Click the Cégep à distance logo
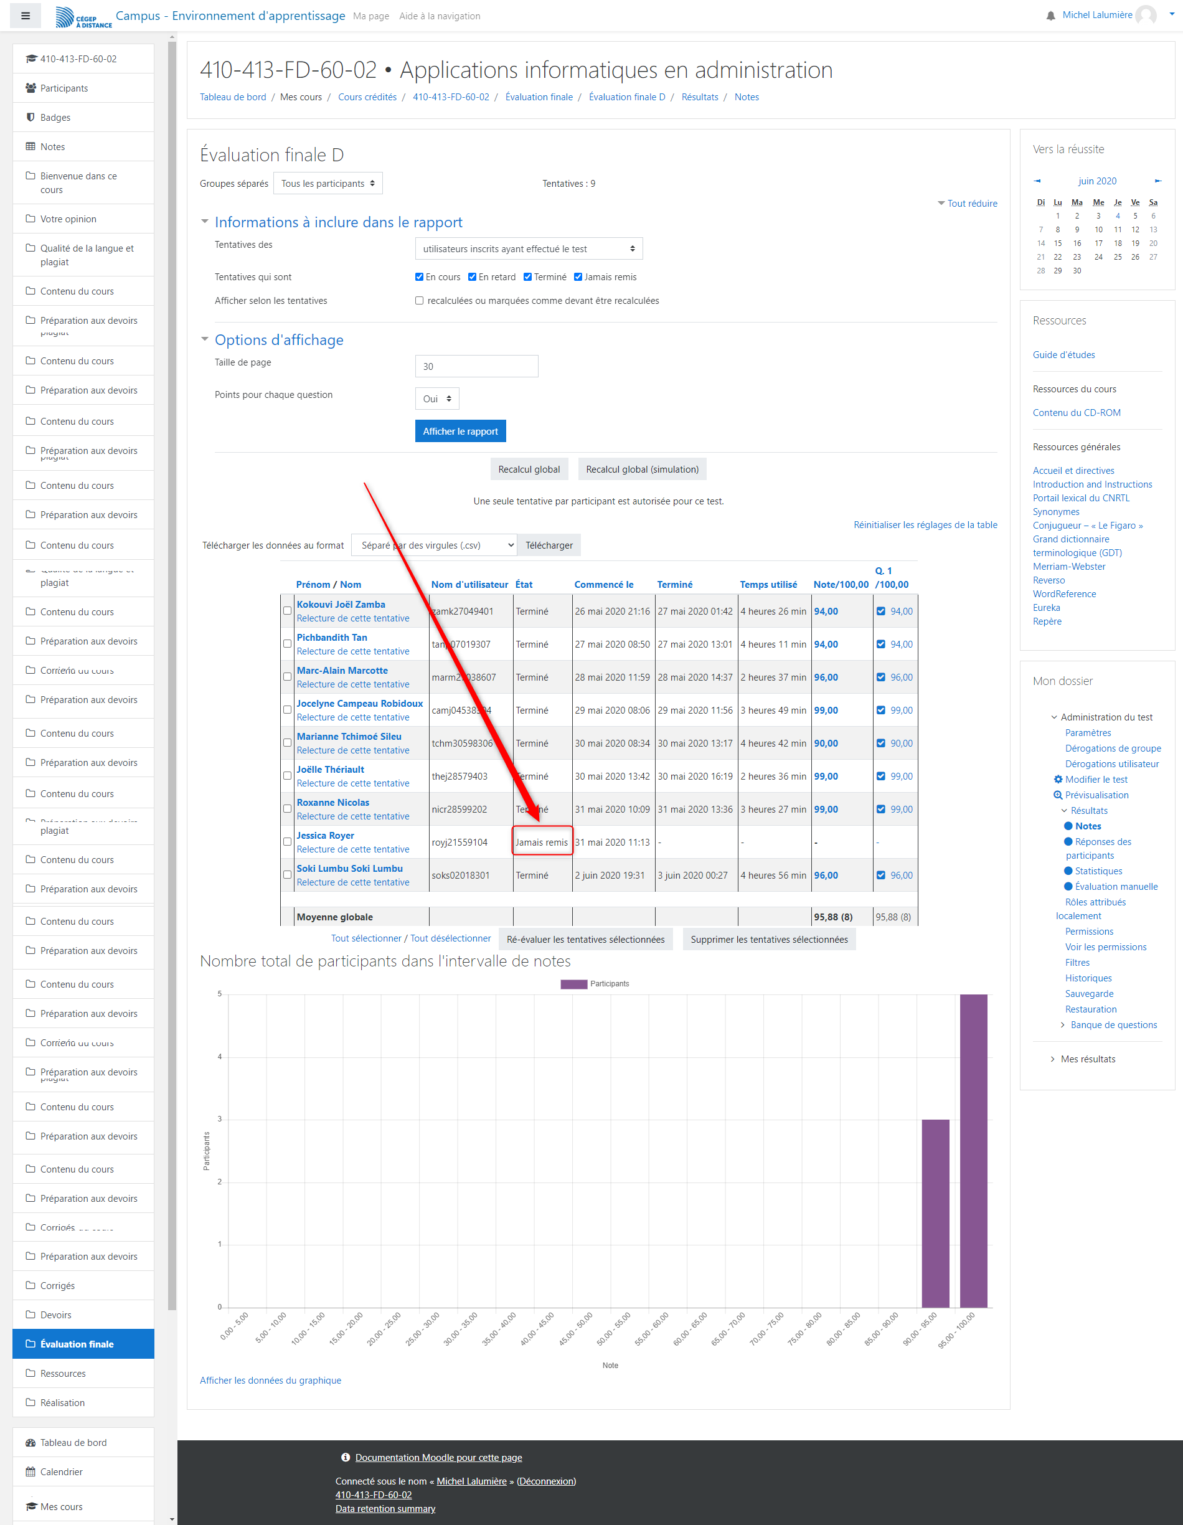 tap(83, 17)
